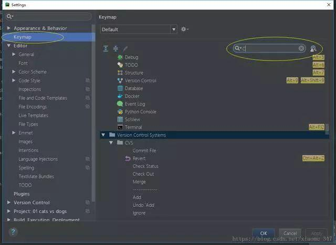Open File Types settings page

(28, 124)
